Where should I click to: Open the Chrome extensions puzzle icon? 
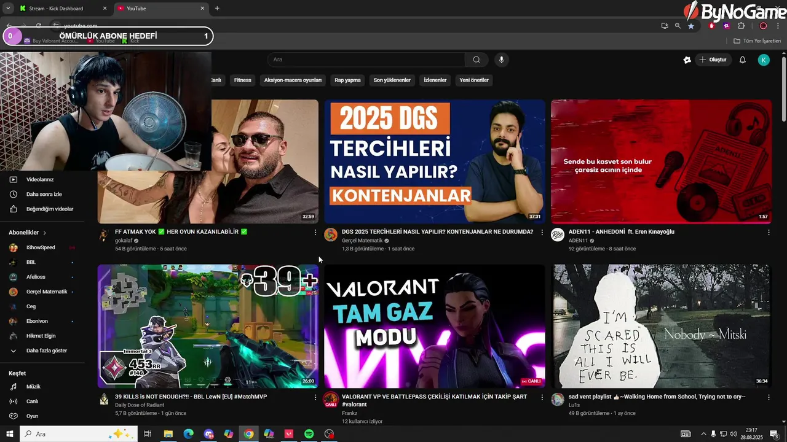741,26
